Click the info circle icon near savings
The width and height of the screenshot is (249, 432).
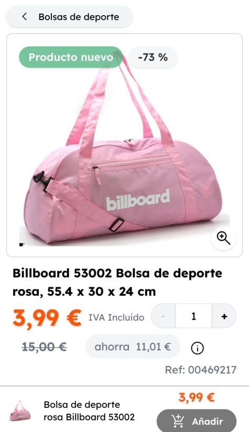click(197, 348)
